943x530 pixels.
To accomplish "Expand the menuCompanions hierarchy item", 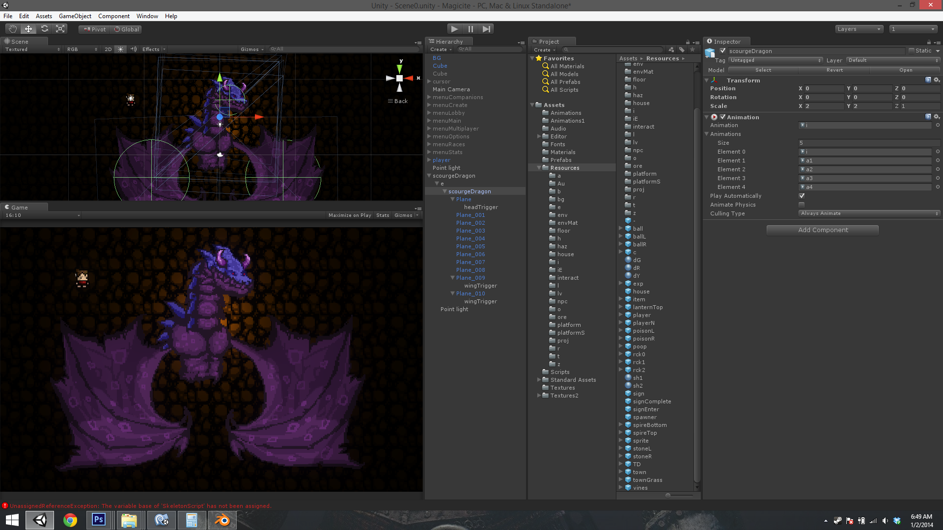I will click(x=429, y=97).
